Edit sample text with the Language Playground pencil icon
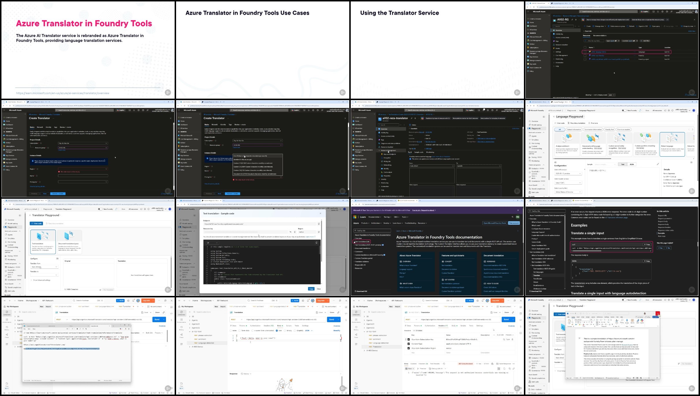700x396 pixels. [658, 164]
